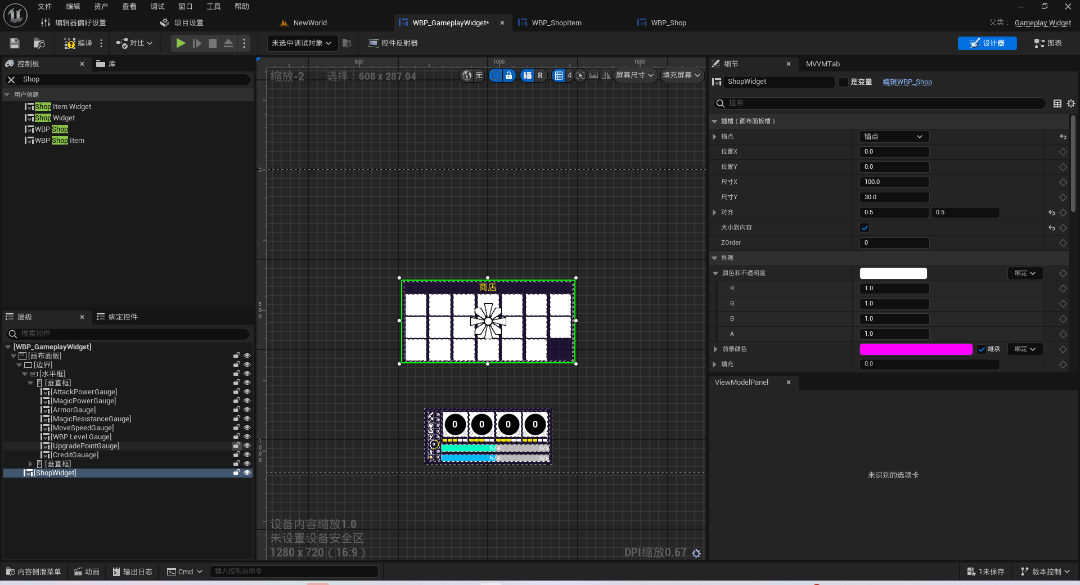Toggle the lock icon in the viewport toolbar
Viewport: 1080px width, 585px height.
[508, 75]
